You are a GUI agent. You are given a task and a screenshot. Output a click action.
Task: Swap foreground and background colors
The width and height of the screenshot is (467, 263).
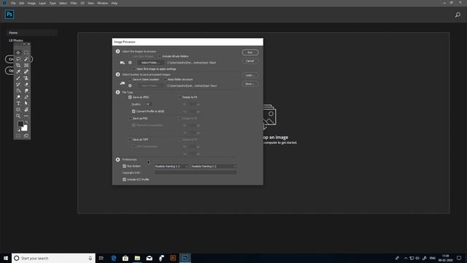pyautogui.click(x=26, y=122)
